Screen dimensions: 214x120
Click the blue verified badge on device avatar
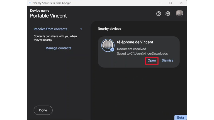coord(112,49)
